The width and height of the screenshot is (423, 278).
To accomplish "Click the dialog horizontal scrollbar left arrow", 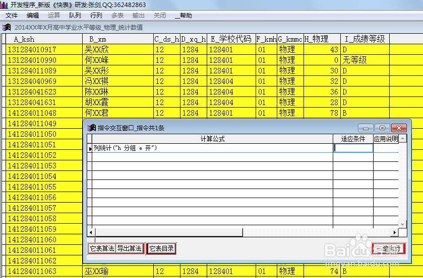I will tap(91, 232).
